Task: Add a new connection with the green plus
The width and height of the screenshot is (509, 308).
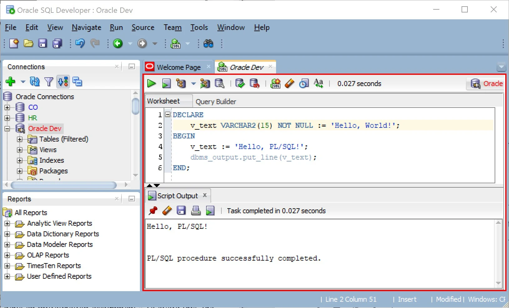Action: 11,82
